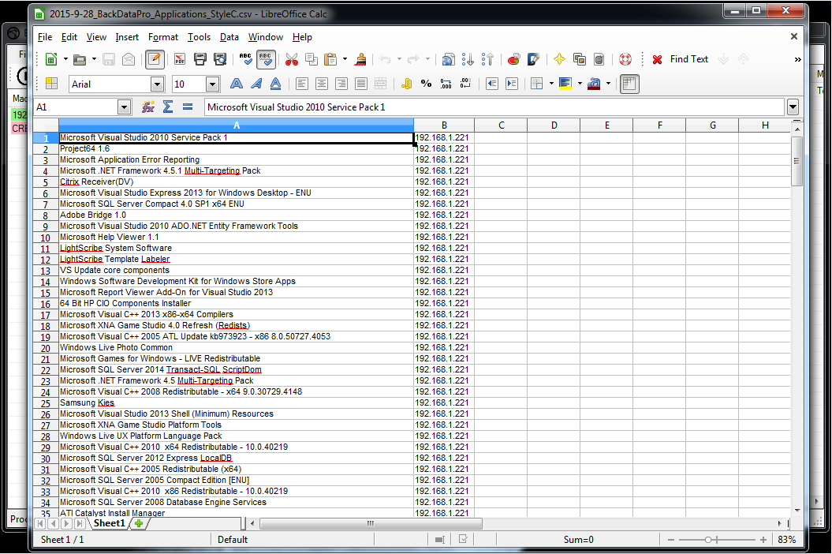
Task: Print the file directly
Action: [x=200, y=59]
